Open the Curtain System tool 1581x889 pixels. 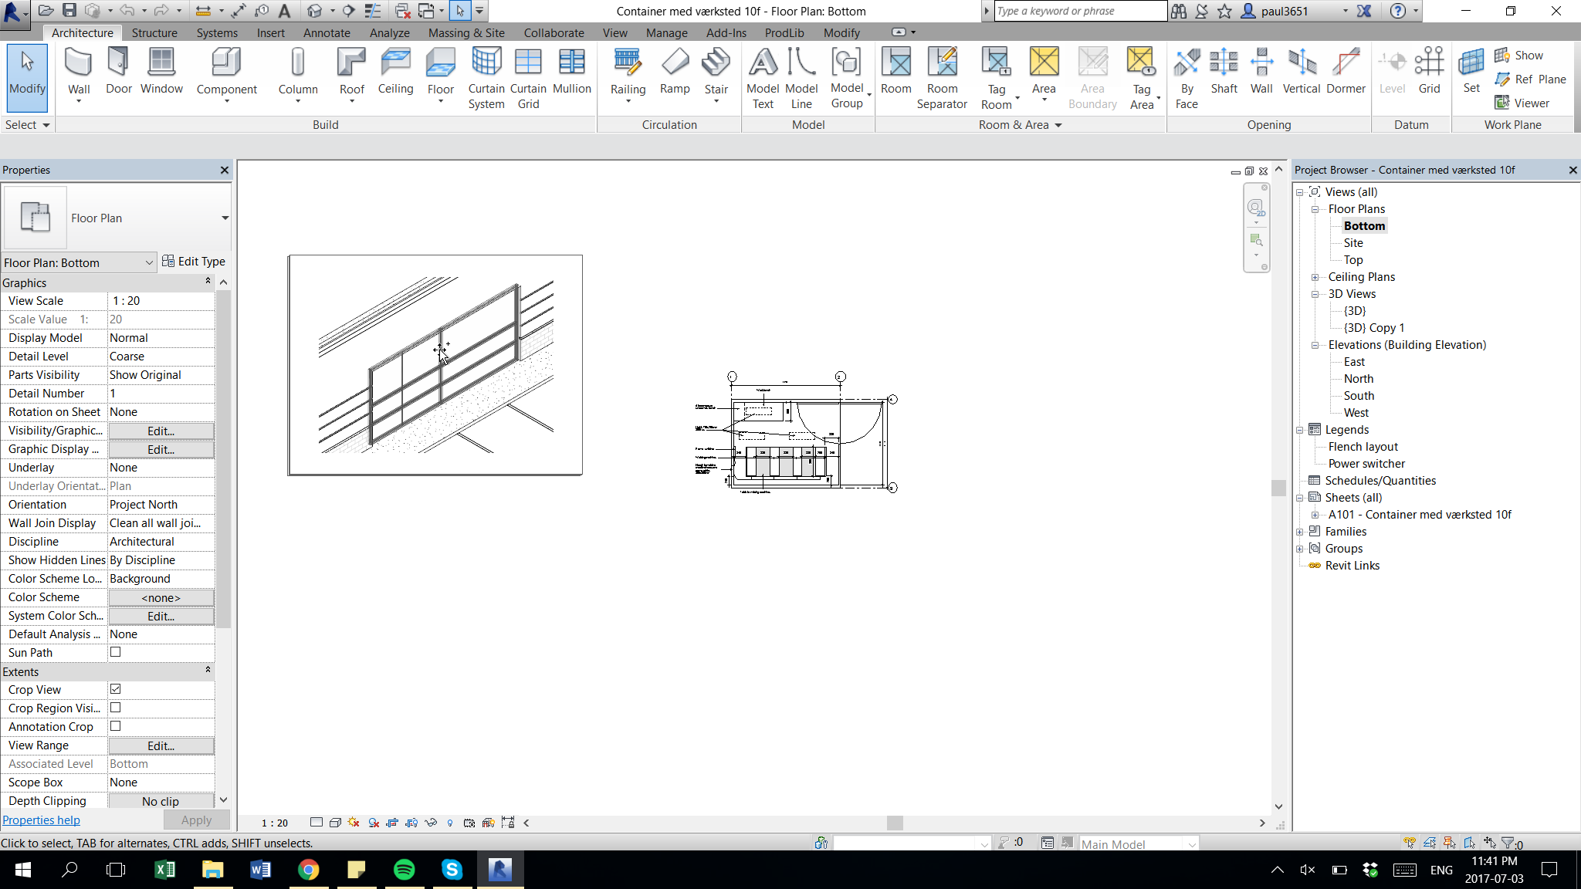486,73
